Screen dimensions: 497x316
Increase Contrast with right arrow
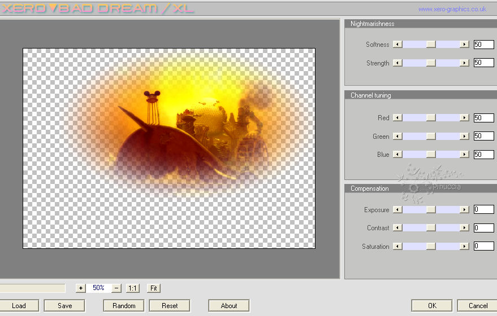coord(464,228)
